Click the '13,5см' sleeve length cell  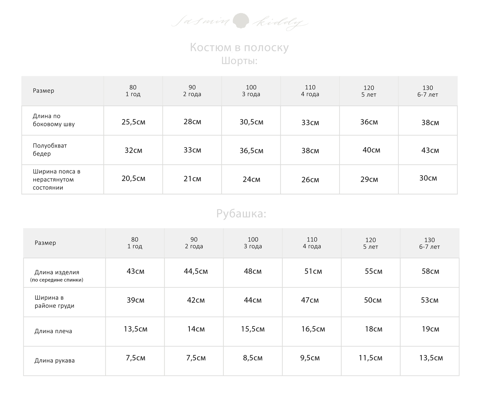point(431,358)
